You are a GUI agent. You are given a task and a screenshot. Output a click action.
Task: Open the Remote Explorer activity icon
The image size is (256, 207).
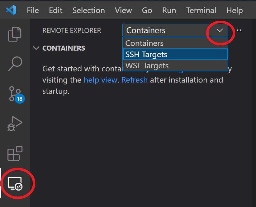(x=15, y=183)
